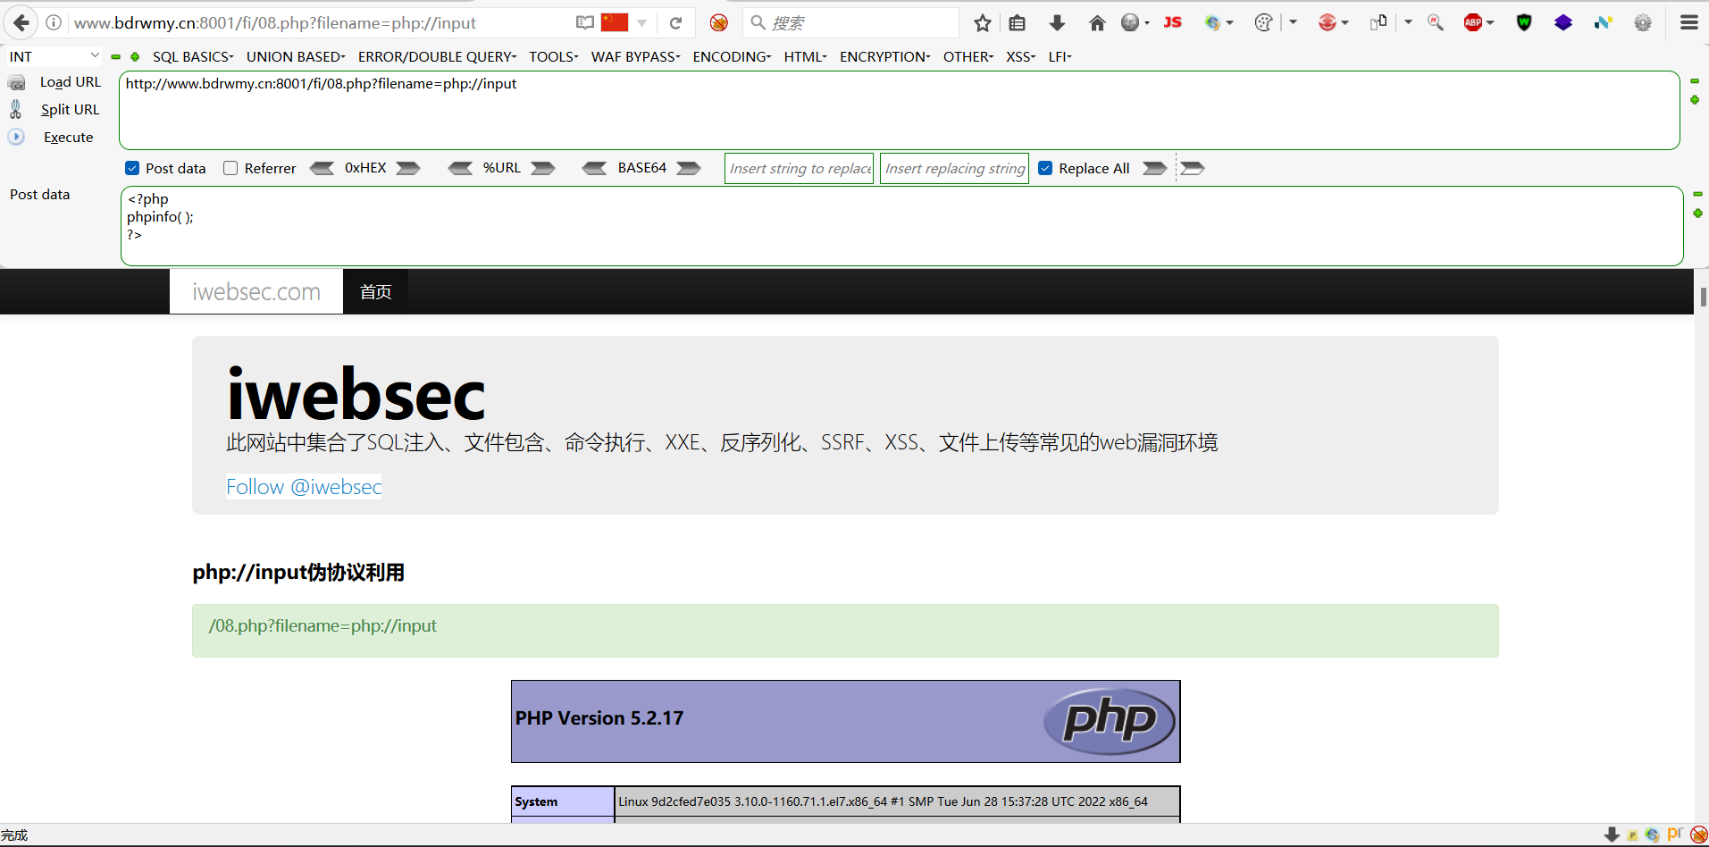The height and width of the screenshot is (847, 1709).
Task: Click the php logo in phpinfo header
Action: [x=1110, y=720]
